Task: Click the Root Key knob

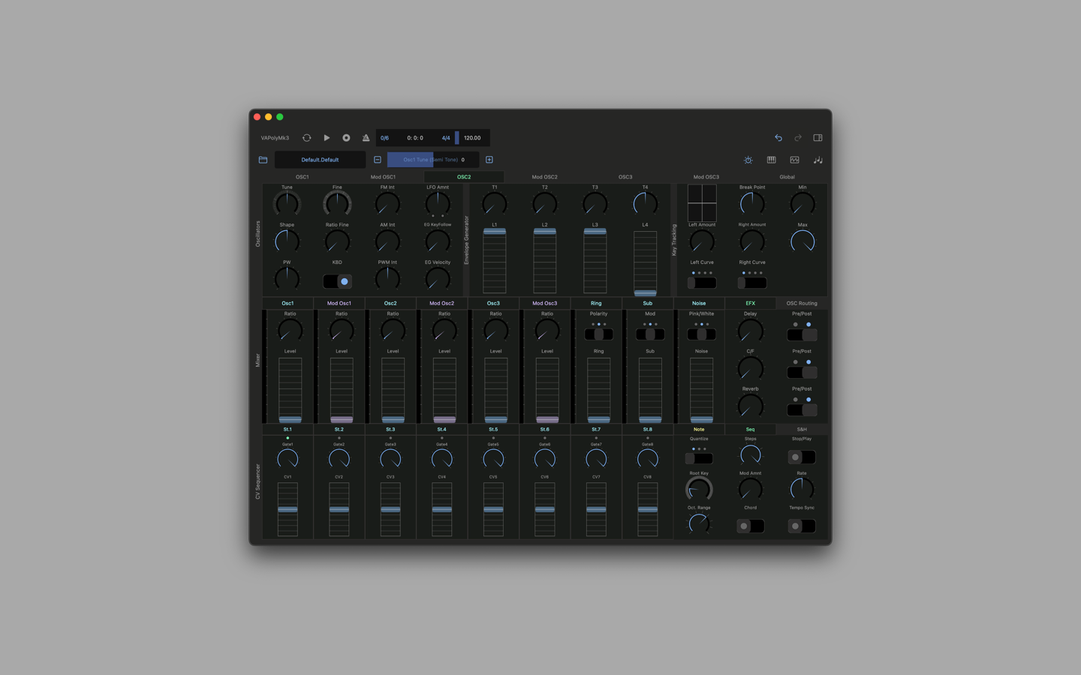Action: point(699,490)
